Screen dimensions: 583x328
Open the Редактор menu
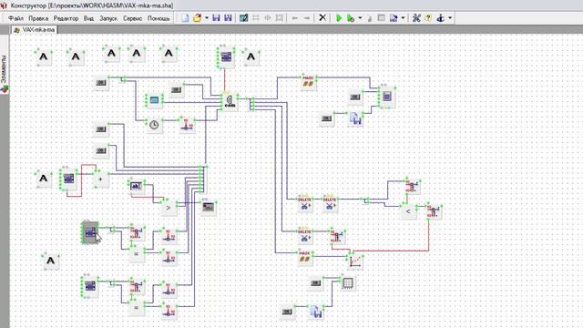click(x=66, y=18)
